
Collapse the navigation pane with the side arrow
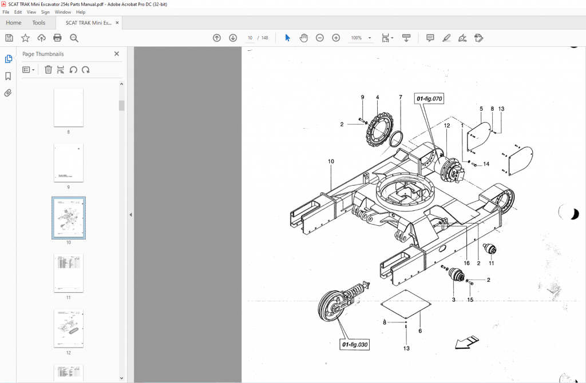tap(130, 214)
